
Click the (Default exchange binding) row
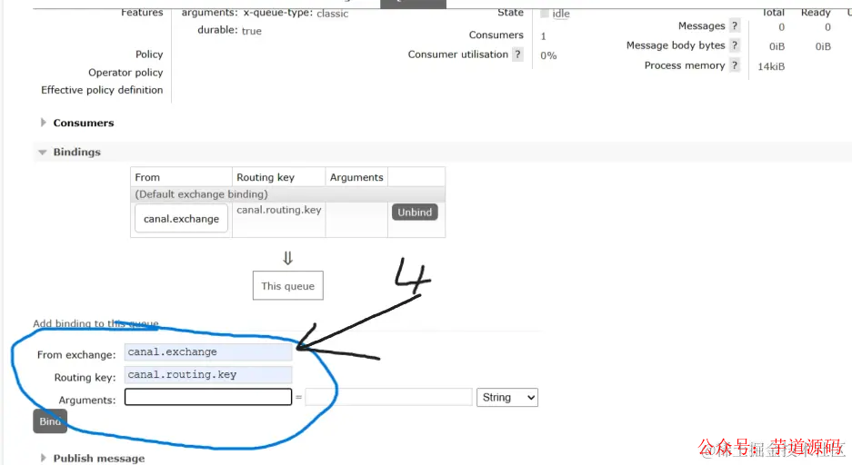coord(288,194)
